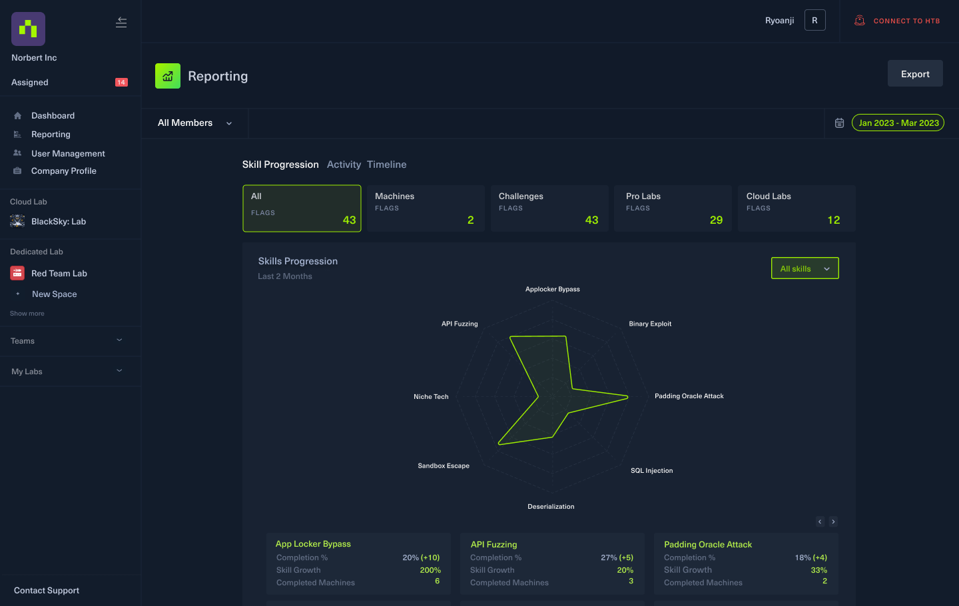
Task: Expand the Teams section
Action: [x=119, y=340]
